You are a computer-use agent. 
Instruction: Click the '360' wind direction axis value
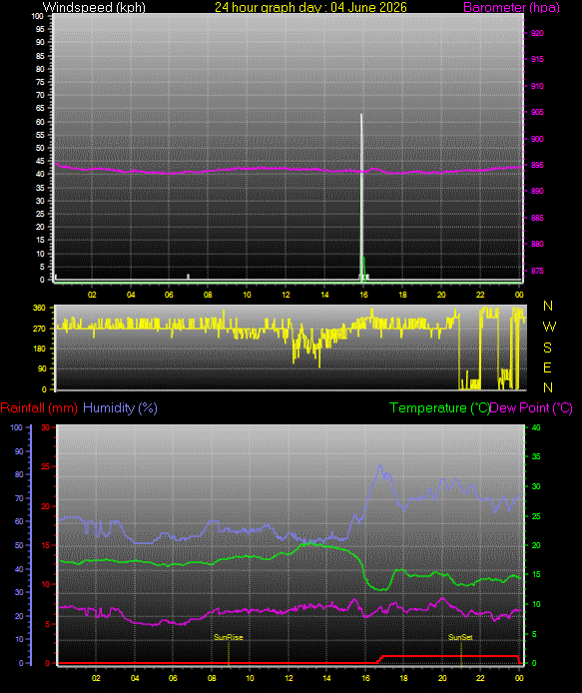click(39, 308)
